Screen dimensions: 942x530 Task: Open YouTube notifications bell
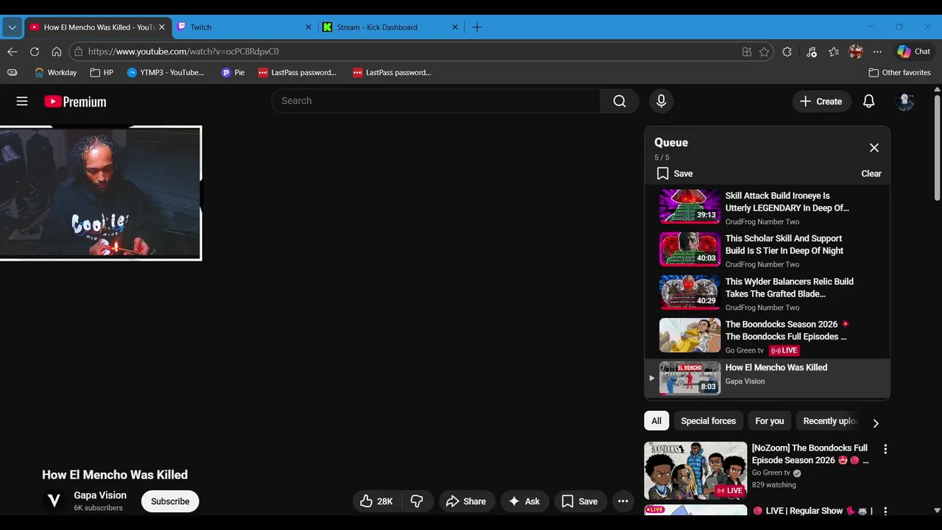(868, 102)
